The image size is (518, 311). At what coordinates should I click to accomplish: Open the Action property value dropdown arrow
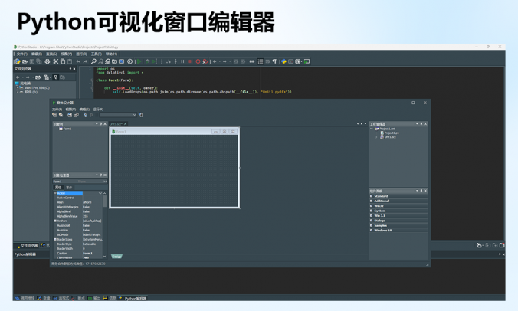[100, 193]
